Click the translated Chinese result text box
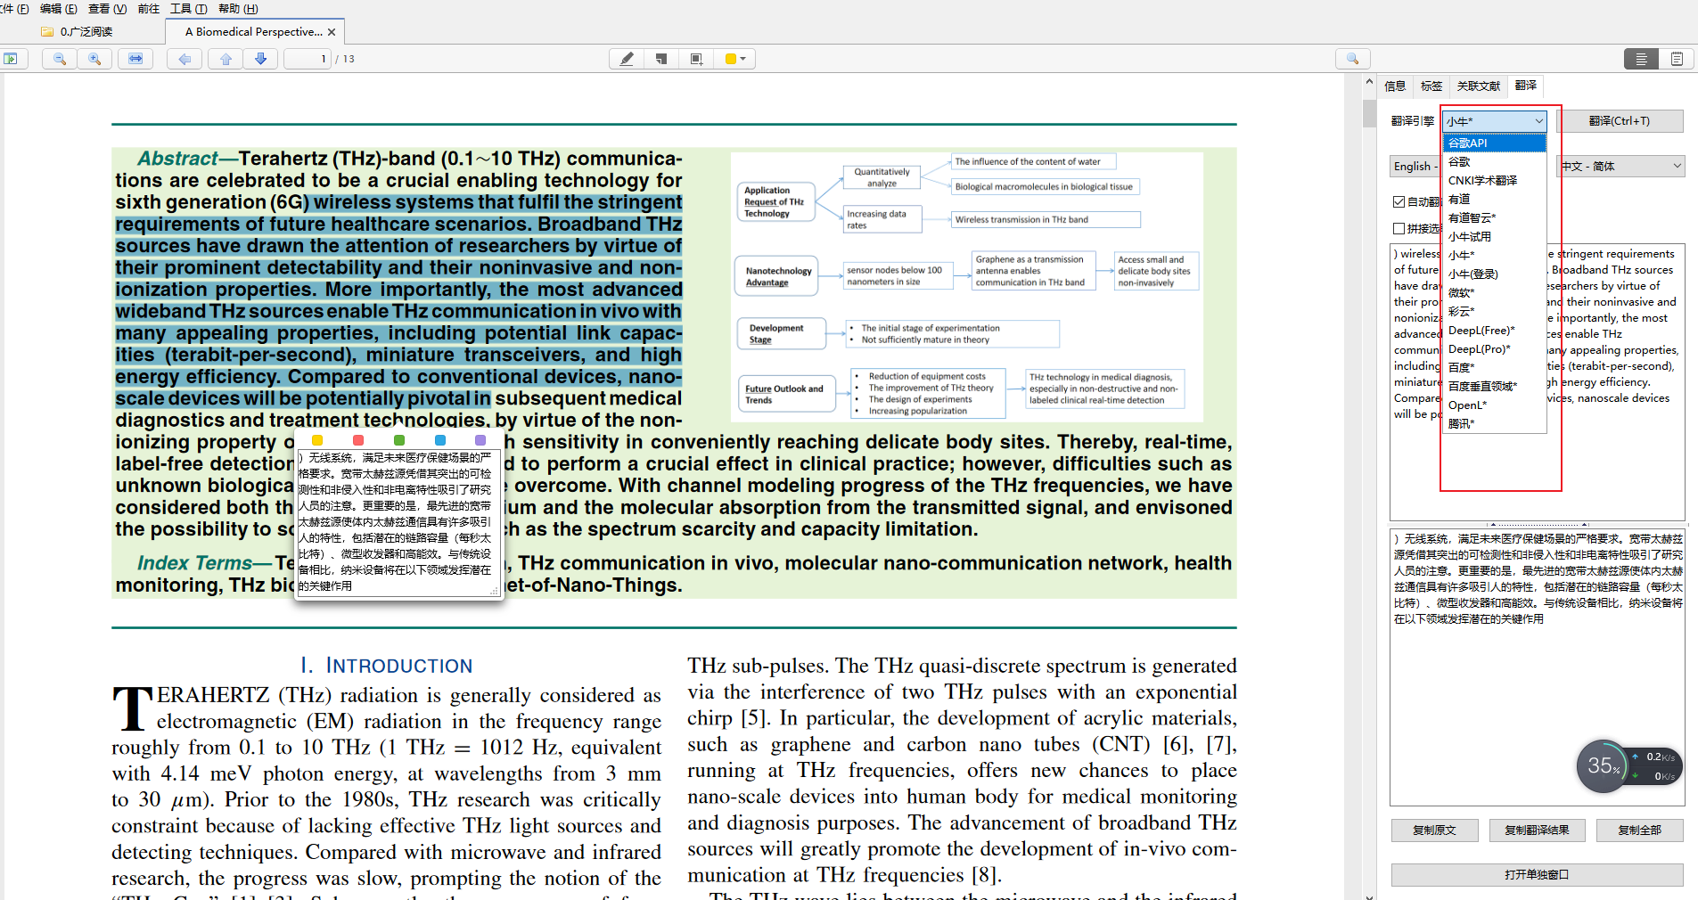Screen dimensions: 1698x900 [x=1537, y=667]
